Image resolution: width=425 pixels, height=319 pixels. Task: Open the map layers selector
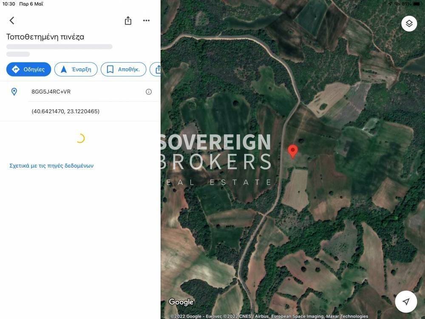pyautogui.click(x=409, y=23)
